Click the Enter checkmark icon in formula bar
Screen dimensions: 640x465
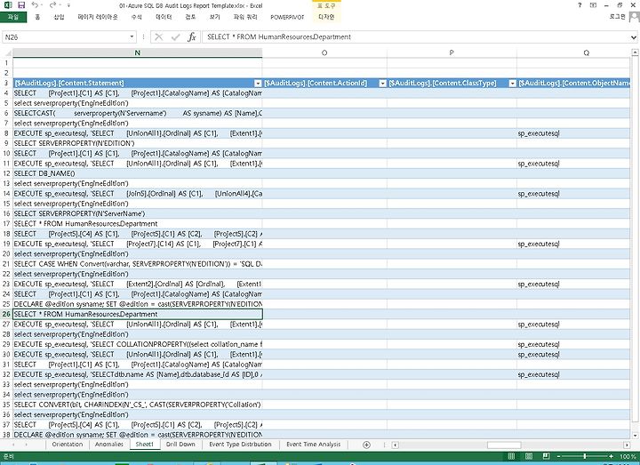coord(175,37)
